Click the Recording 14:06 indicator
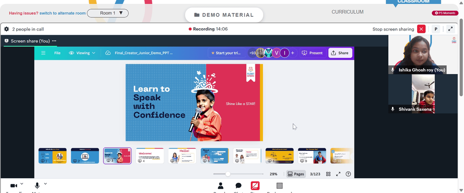The image size is (464, 193). click(x=208, y=29)
